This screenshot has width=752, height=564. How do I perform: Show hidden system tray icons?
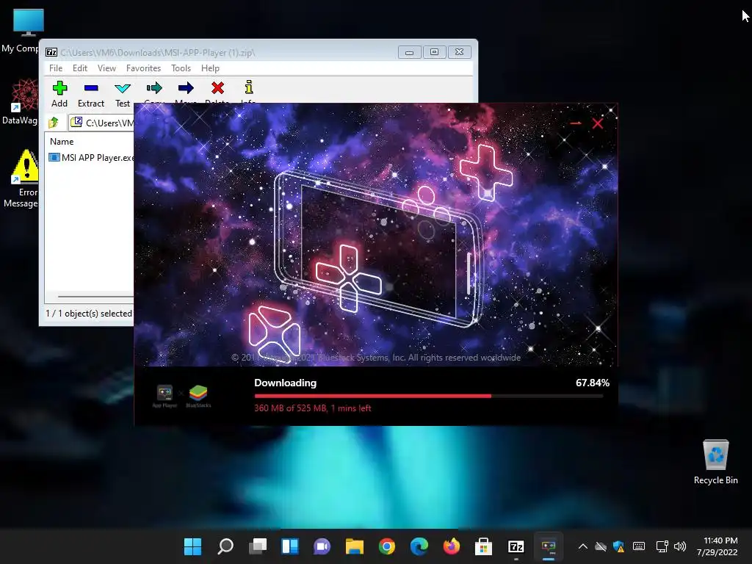click(582, 546)
